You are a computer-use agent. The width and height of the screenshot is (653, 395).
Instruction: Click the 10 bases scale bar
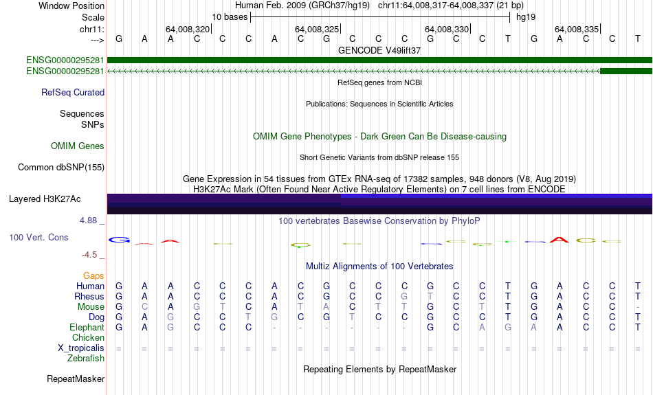380,17
